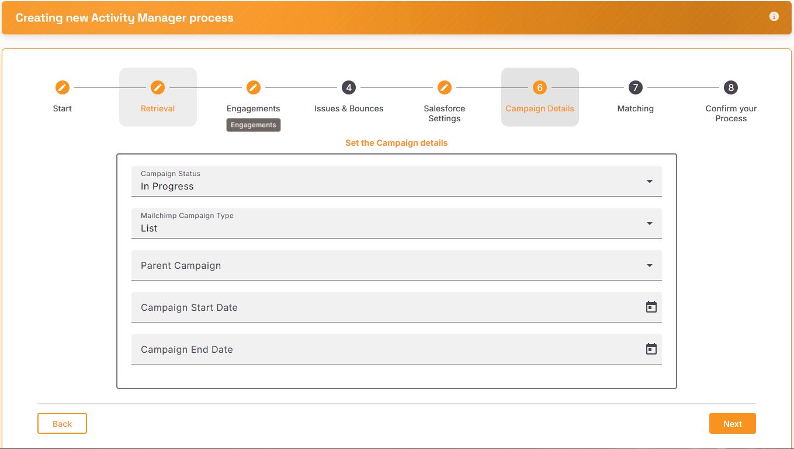This screenshot has height=449, width=794.
Task: Open the Parent Campaign dropdown
Action: (x=397, y=265)
